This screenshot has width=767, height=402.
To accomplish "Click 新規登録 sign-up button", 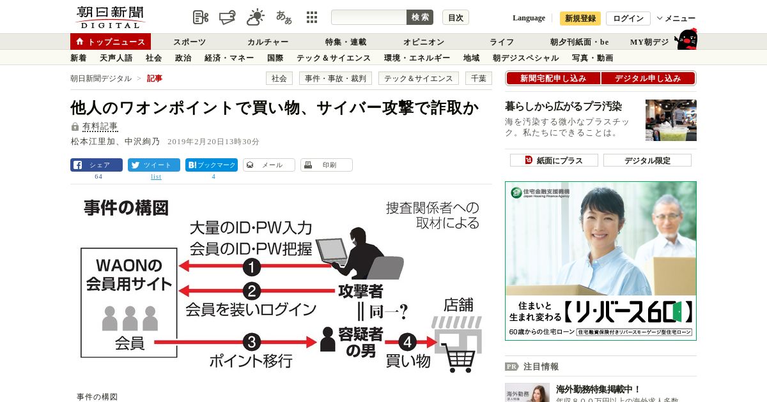I will tap(580, 19).
